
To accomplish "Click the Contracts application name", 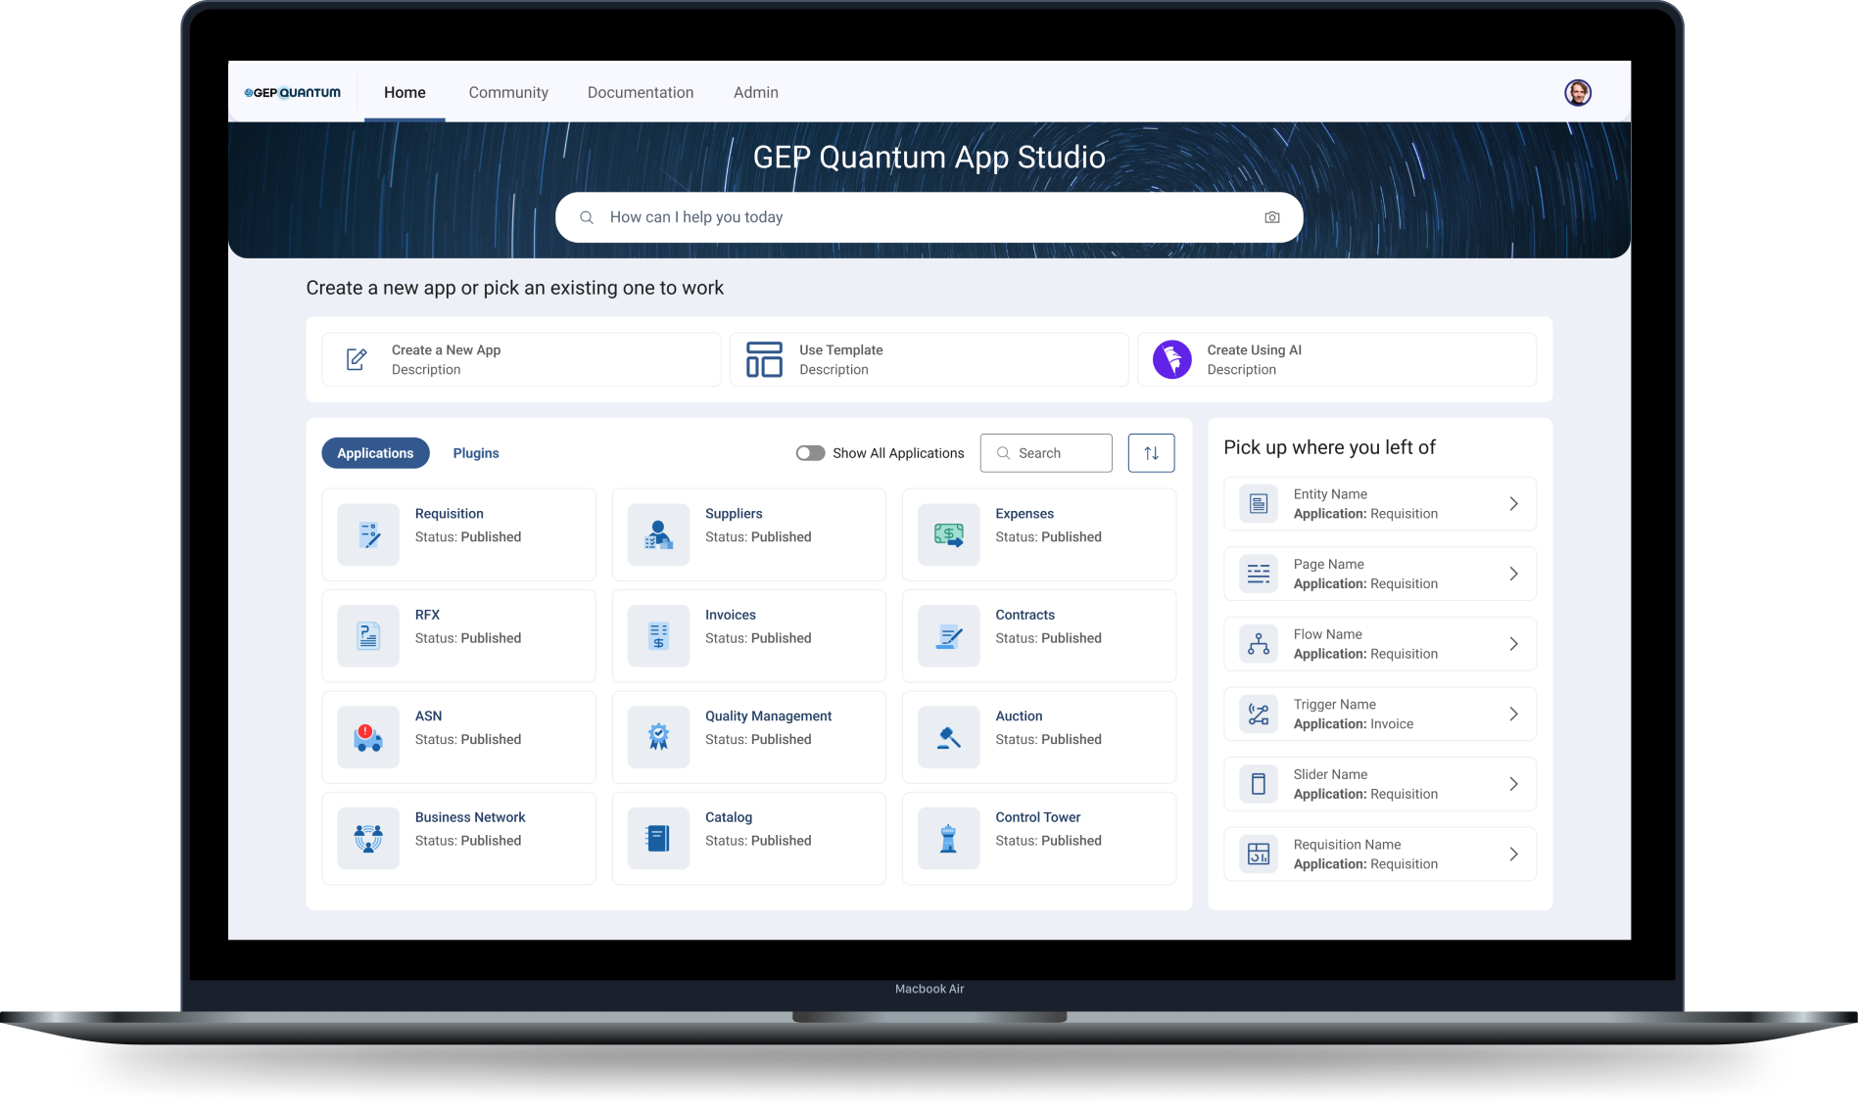I will click(1024, 615).
